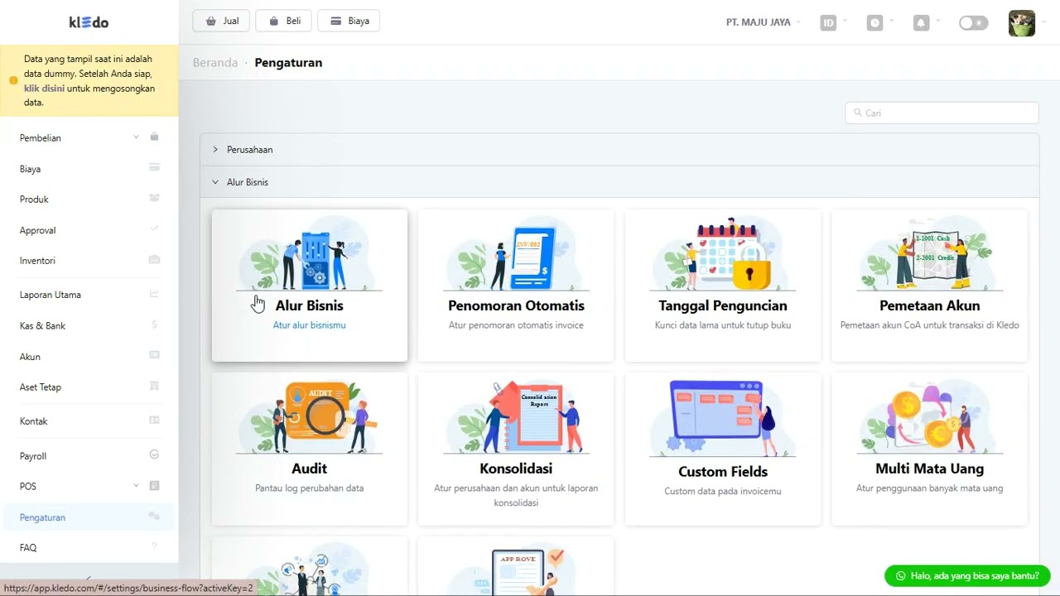Viewport: 1060px width, 596px height.
Task: Click the Kontak card icon
Action: (x=154, y=421)
